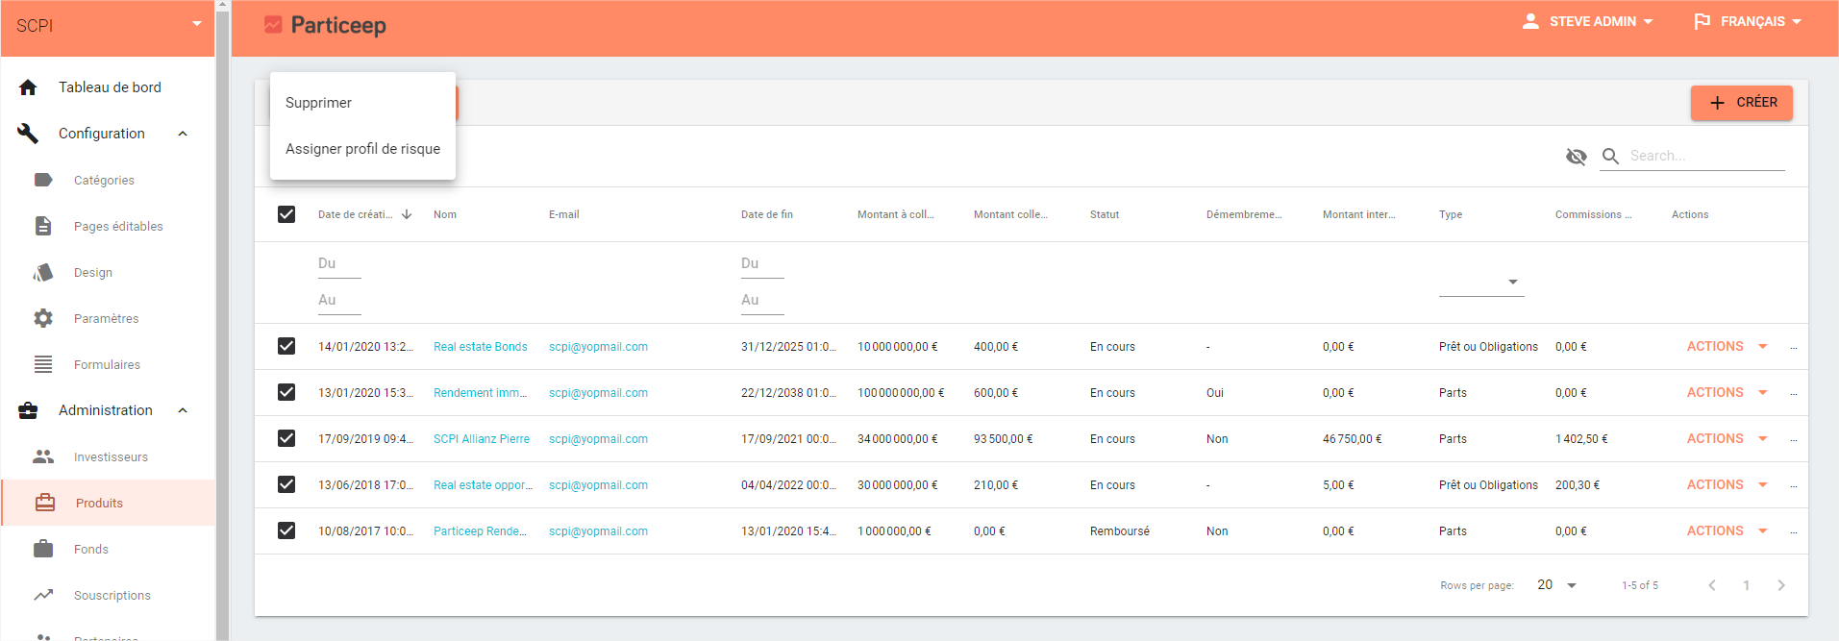Click page number 1 in pagination
Viewport: 1839px width, 641px height.
[x=1747, y=585]
